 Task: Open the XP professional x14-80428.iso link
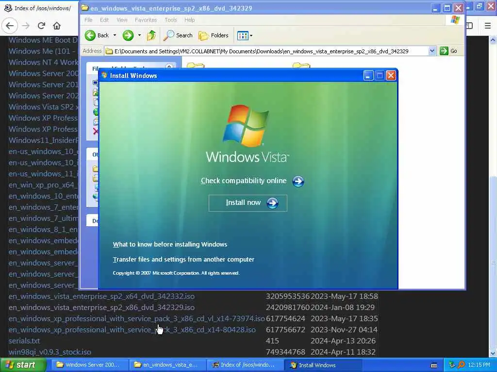pos(132,329)
